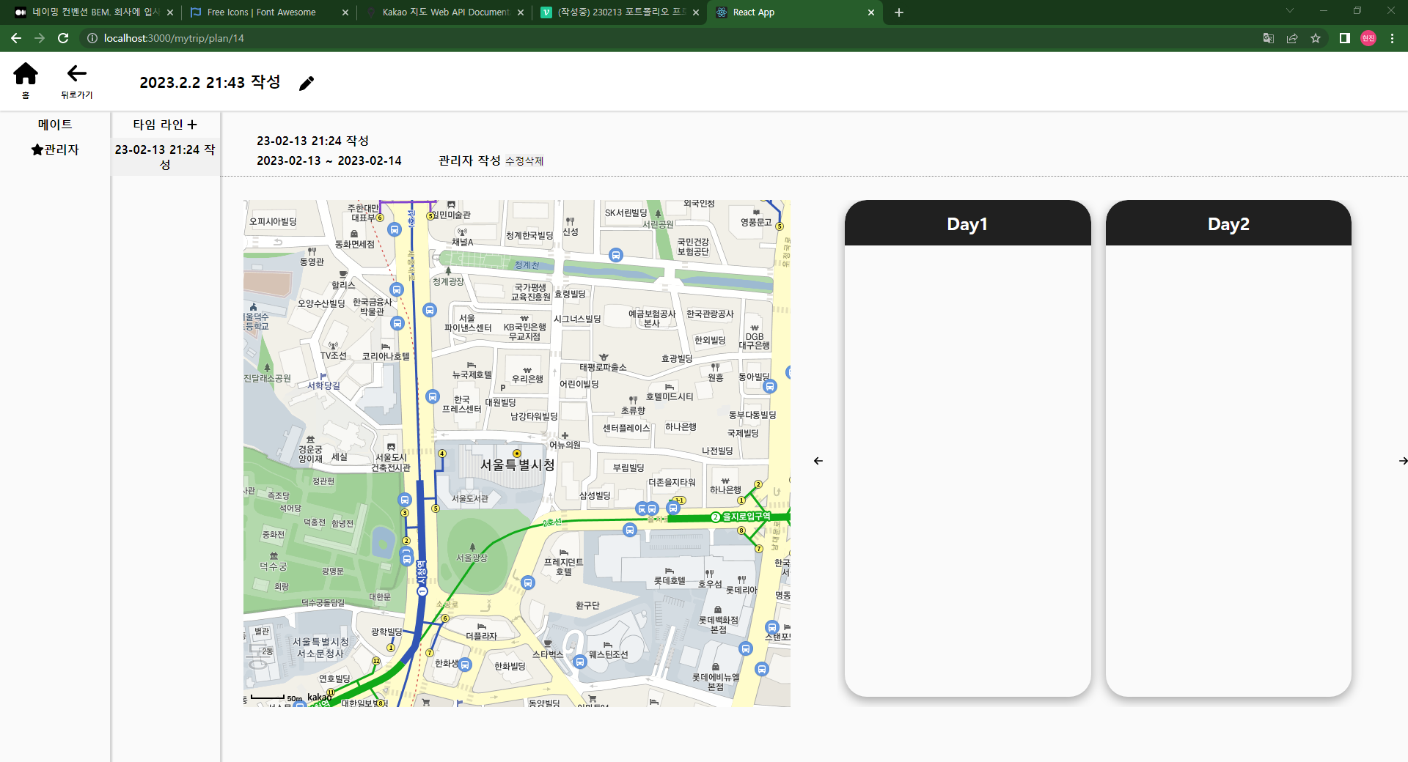
Task: View site information icon in address bar
Action: (x=92, y=38)
